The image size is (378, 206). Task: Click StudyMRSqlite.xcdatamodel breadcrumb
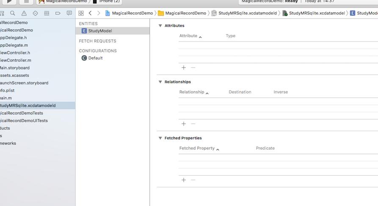tap(314, 13)
